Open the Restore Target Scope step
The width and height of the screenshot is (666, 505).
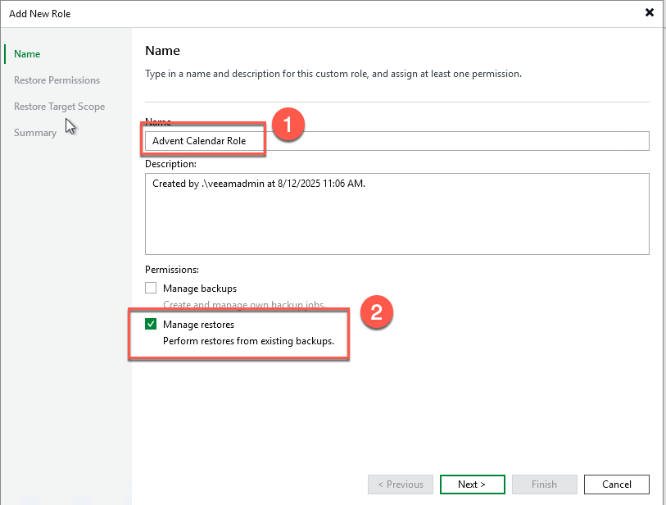(59, 107)
